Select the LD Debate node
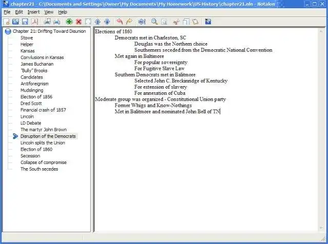This screenshot has height=244, width=328. click(31, 123)
